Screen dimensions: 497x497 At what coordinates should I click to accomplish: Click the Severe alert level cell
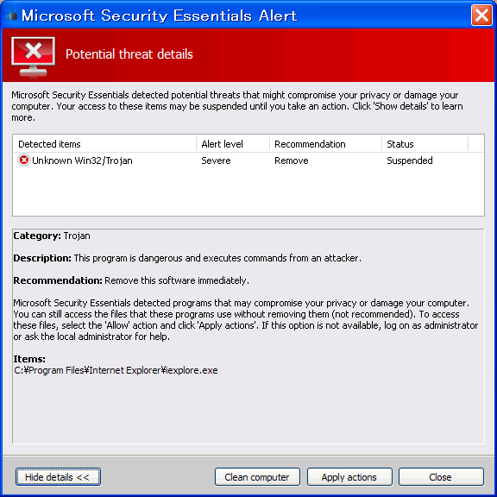(x=216, y=160)
